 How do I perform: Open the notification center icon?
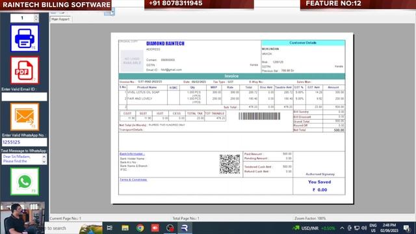pyautogui.click(x=406, y=228)
